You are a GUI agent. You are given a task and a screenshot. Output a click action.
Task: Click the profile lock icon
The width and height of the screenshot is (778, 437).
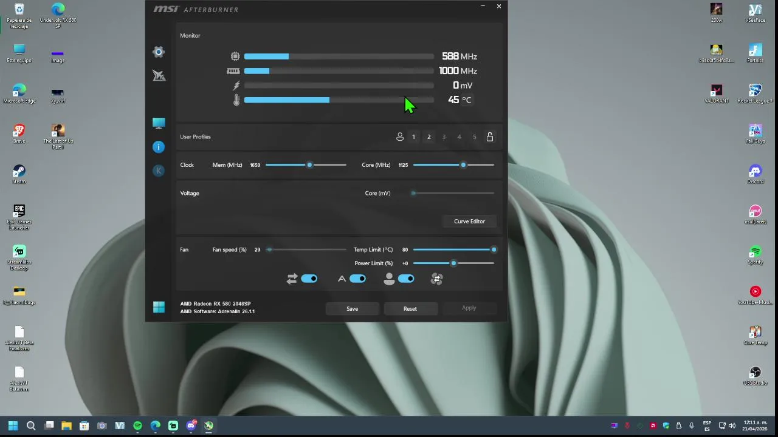click(490, 137)
